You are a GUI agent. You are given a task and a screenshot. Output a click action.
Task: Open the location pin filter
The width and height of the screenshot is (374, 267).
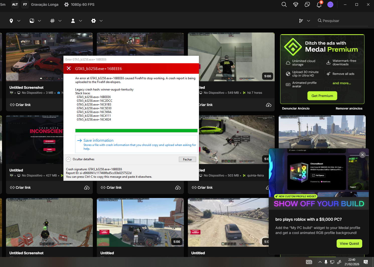(11, 21)
